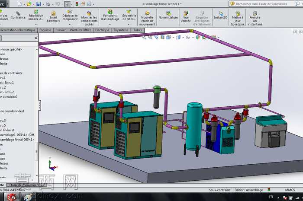This screenshot has height=201, width=303.
Task: Select 'n circulaire2' tree item
Action: (x=9, y=97)
